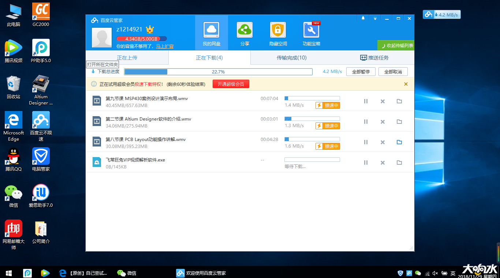Open 微信 desktop shortcut

tap(14, 196)
